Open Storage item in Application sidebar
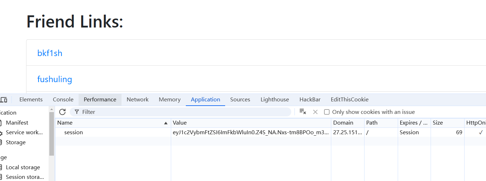This screenshot has width=486, height=181. click(x=16, y=142)
